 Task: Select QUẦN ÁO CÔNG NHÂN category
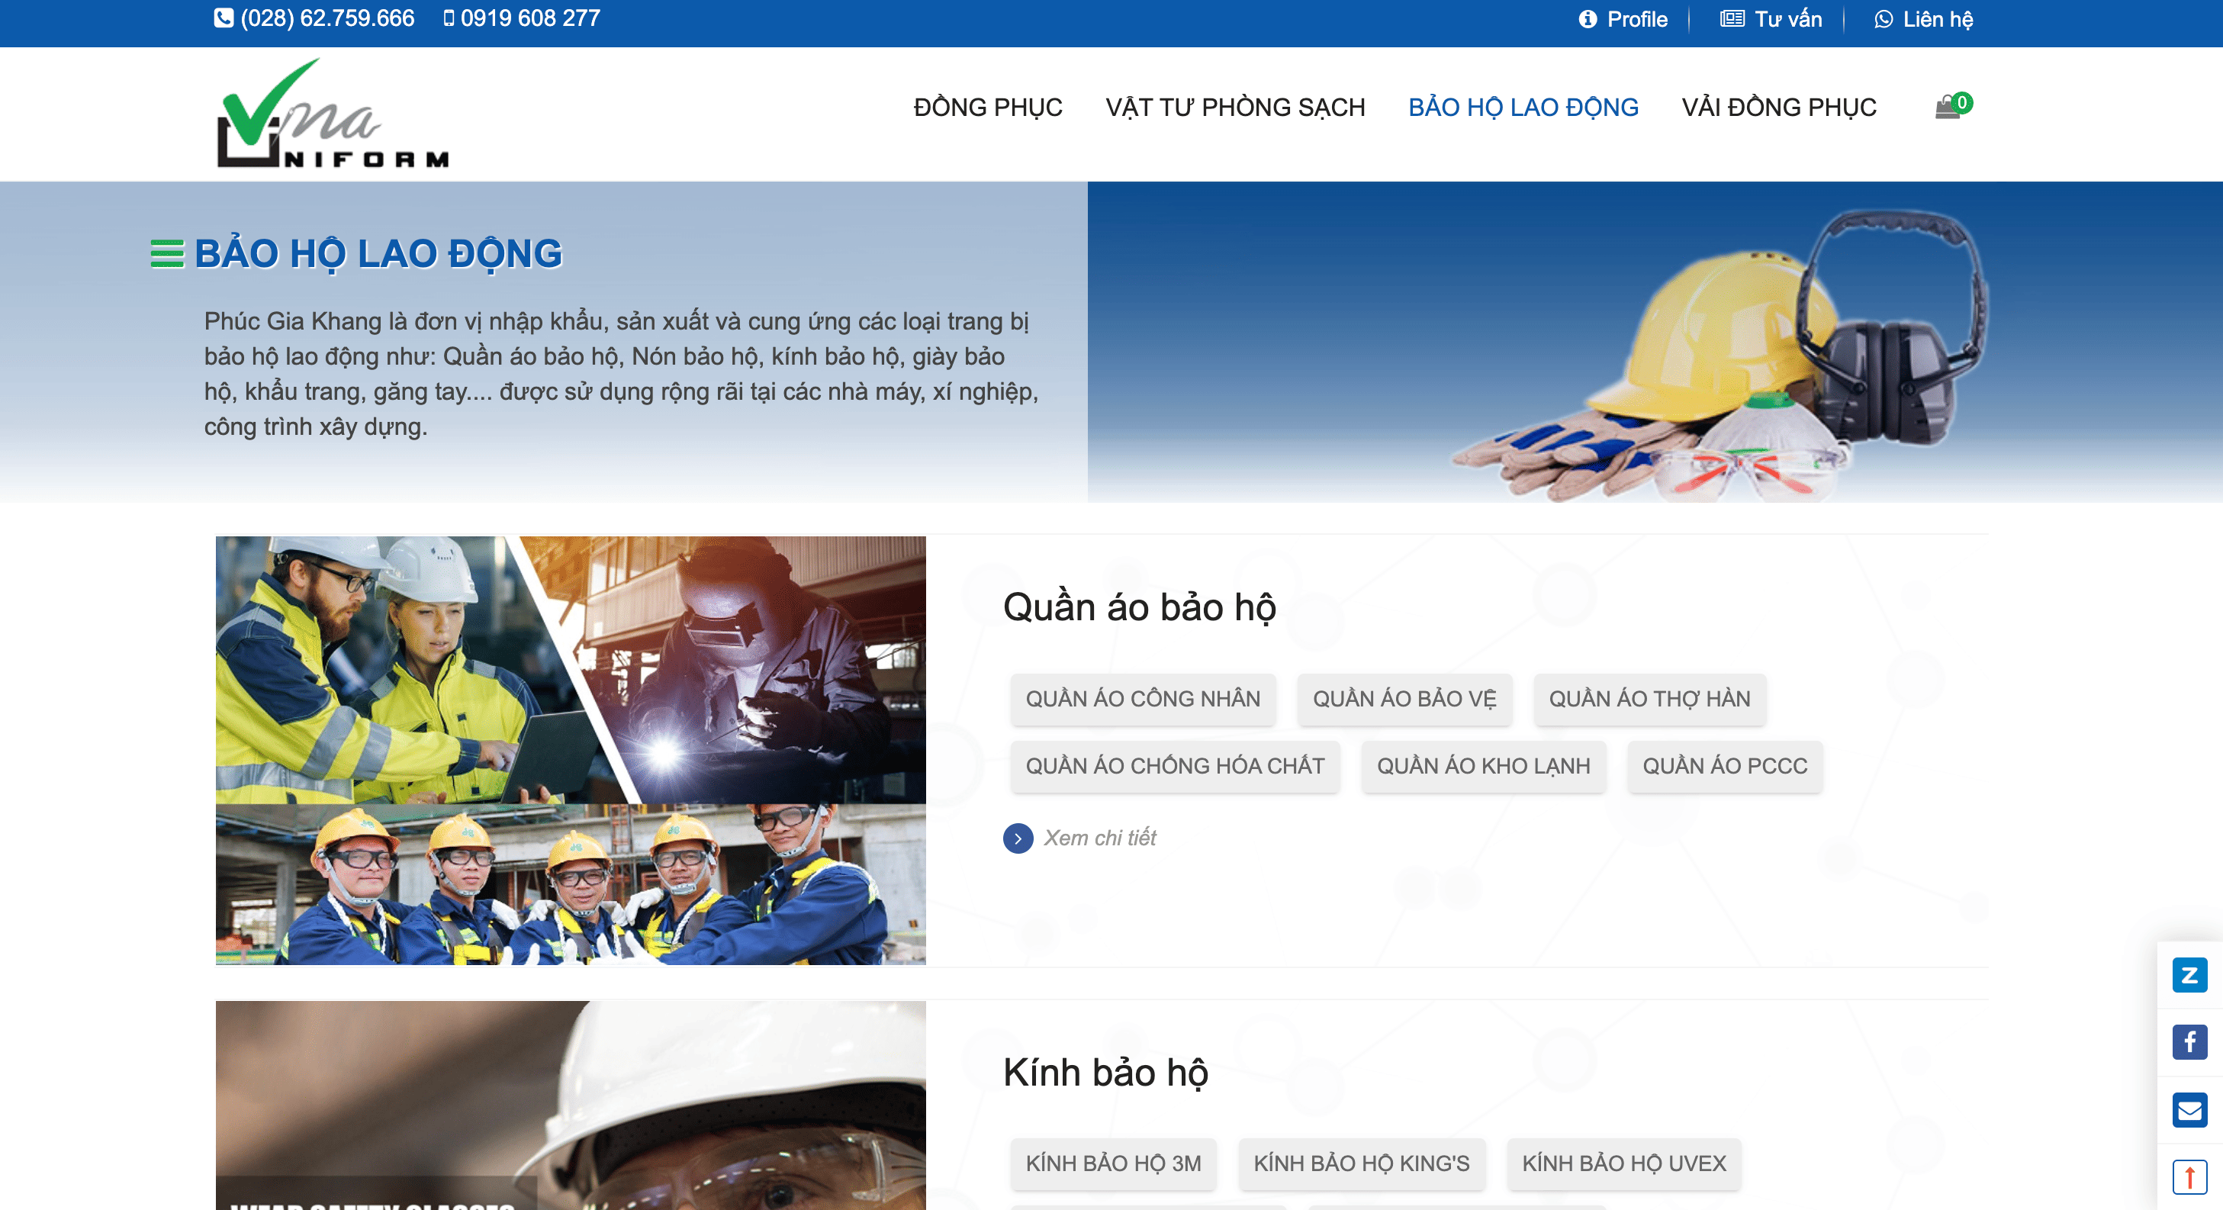[1143, 699]
